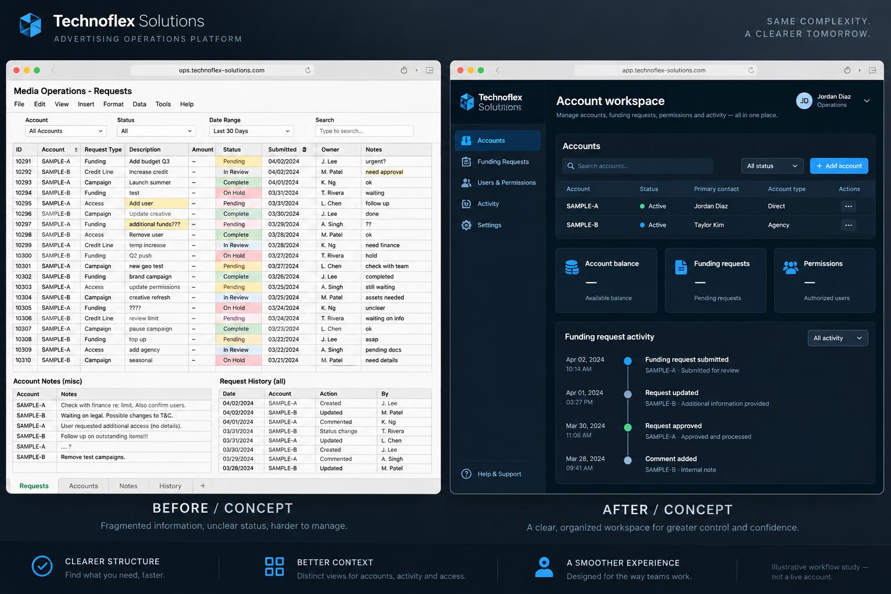Click the JD user avatar
Screen dimensions: 891x594
click(804, 101)
